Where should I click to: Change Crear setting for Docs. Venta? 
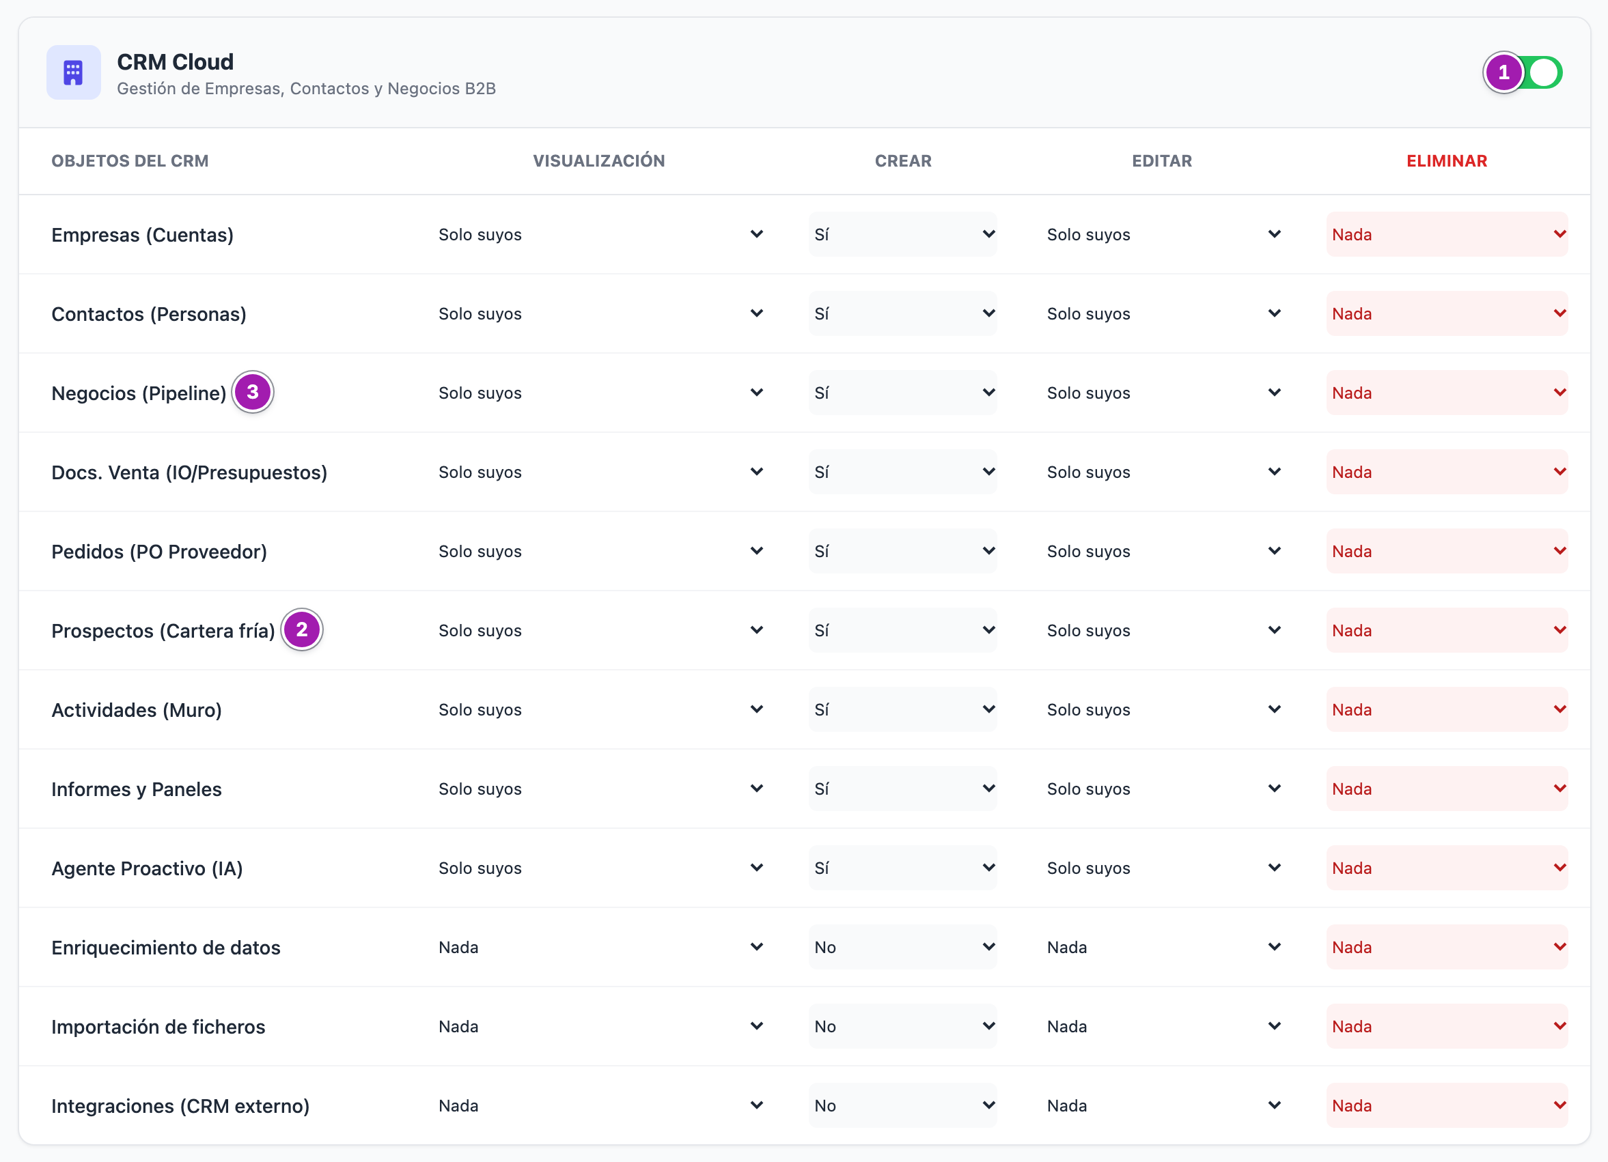(902, 472)
